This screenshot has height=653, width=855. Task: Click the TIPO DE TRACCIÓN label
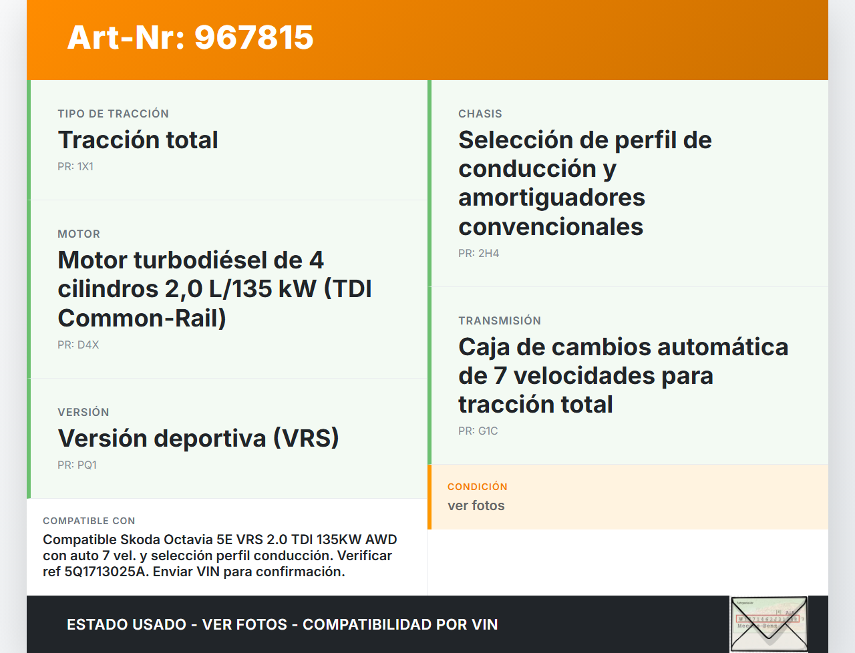(113, 114)
